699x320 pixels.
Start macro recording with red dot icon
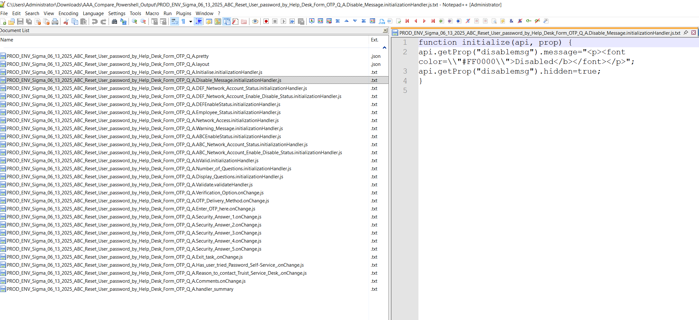(266, 22)
